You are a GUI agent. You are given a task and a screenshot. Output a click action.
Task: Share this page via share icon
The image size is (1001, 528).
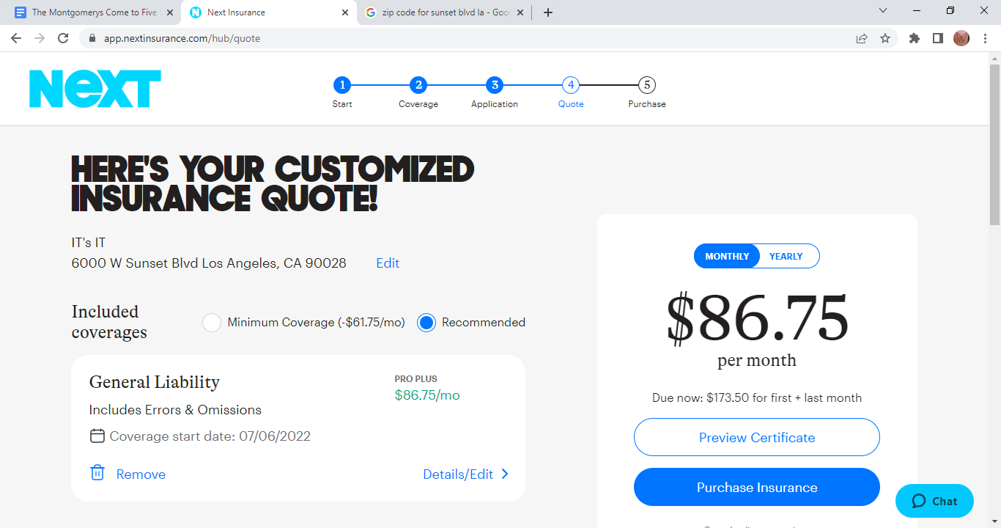[862, 38]
